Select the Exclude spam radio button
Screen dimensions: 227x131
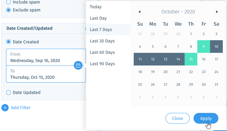click(x=9, y=10)
